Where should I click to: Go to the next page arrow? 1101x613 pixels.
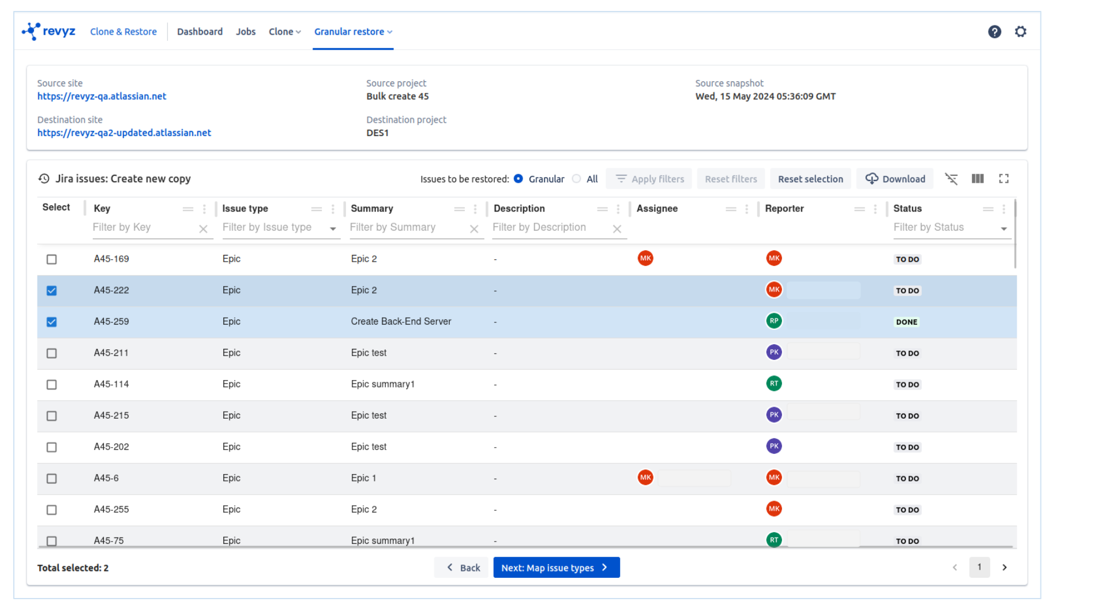pos(1005,567)
